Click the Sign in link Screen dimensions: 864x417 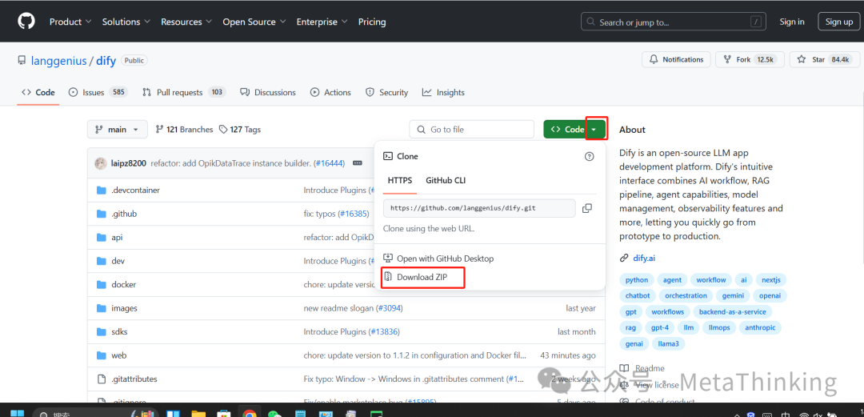pos(792,22)
